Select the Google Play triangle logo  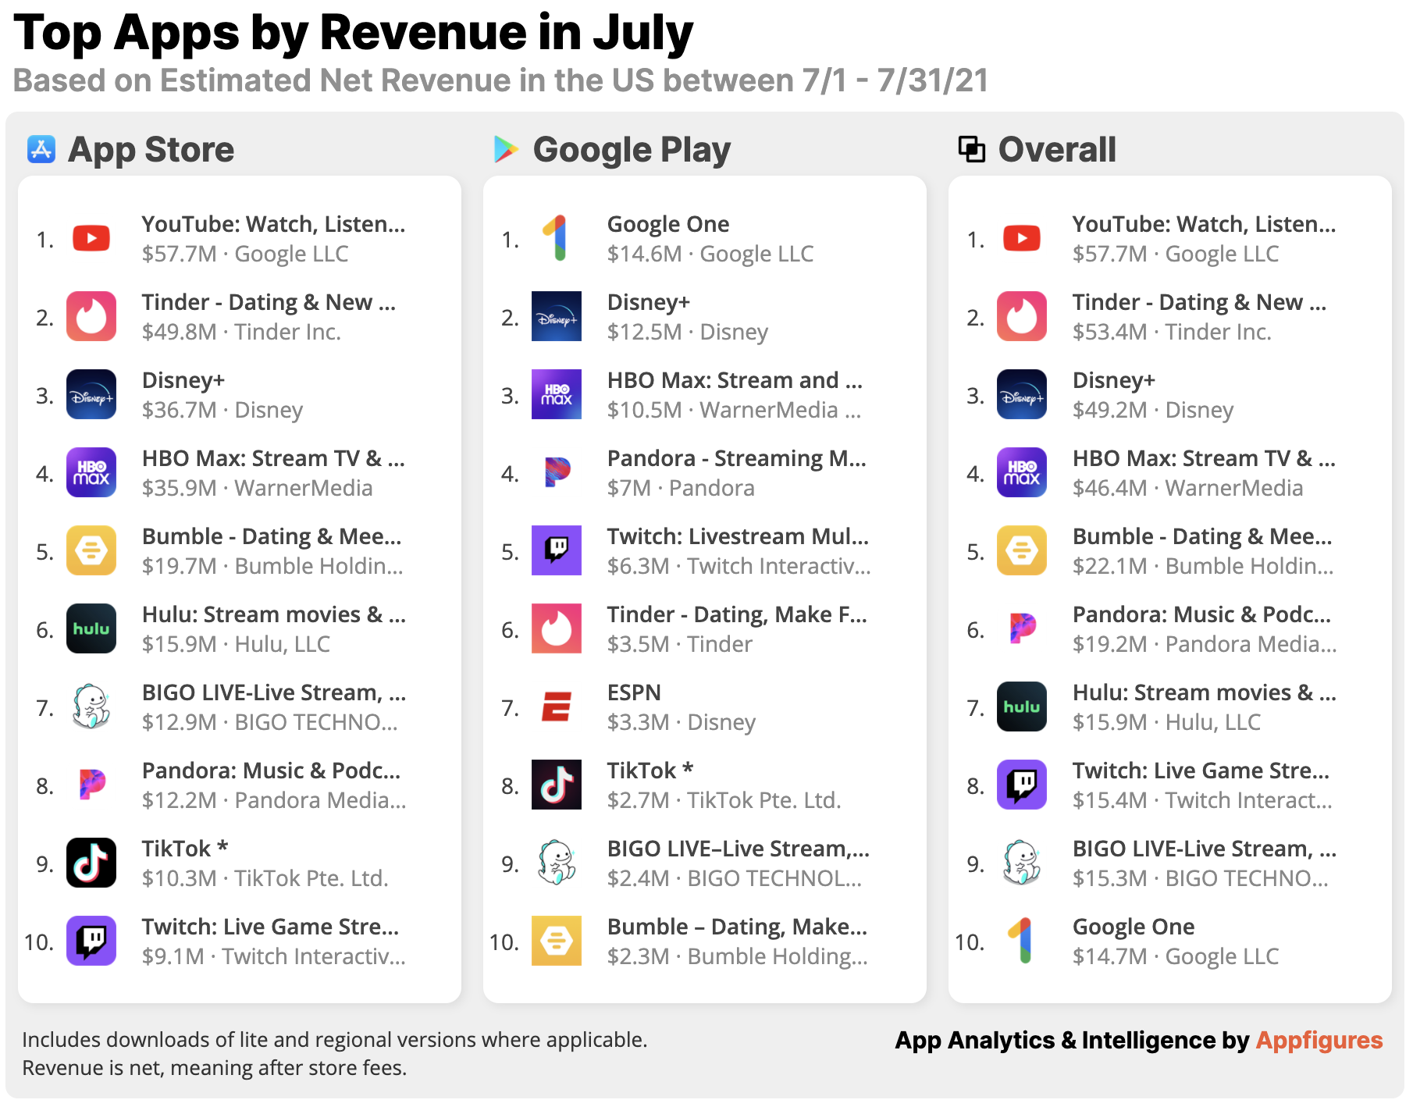[507, 149]
